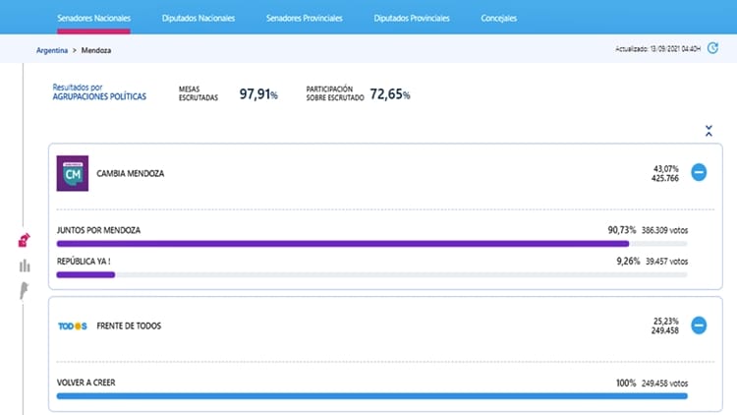
Task: Click the 39.457 votos figure
Action: click(x=666, y=262)
